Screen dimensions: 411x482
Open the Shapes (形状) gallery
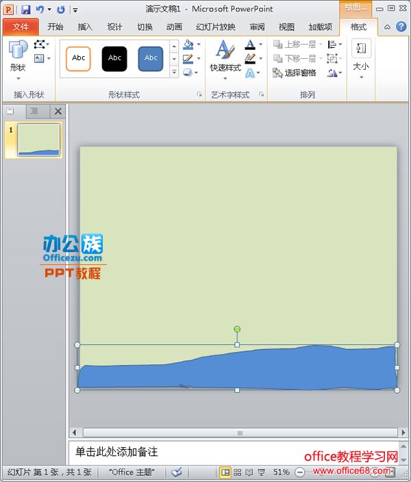click(18, 60)
